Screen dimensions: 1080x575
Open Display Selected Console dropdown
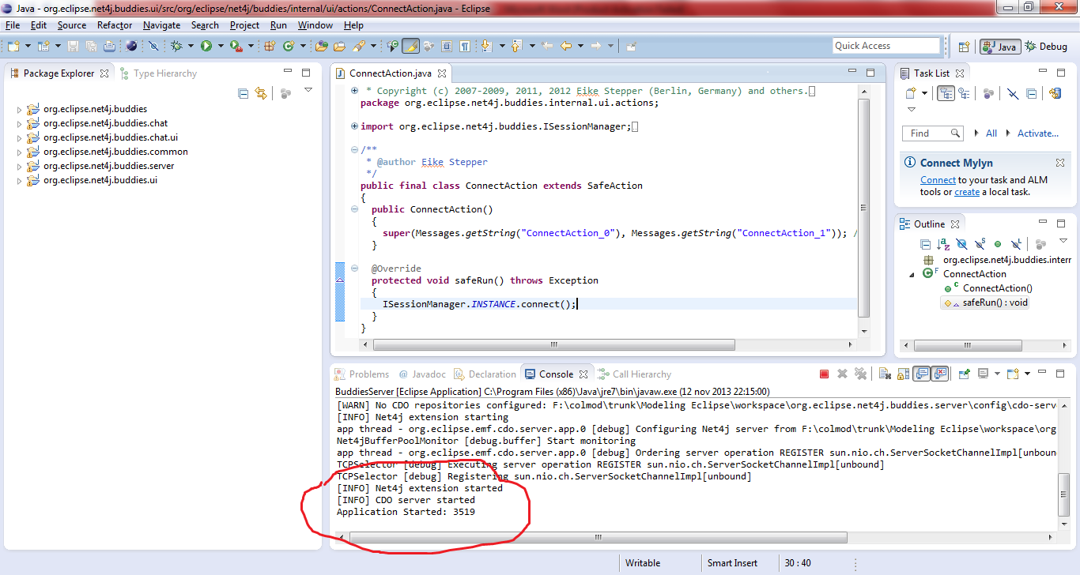(997, 374)
